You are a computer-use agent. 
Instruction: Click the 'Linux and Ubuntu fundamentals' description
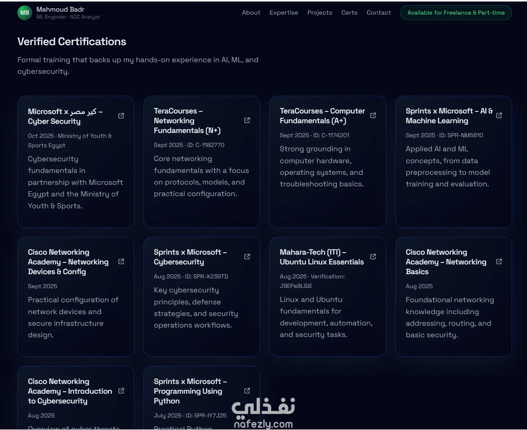click(x=326, y=317)
